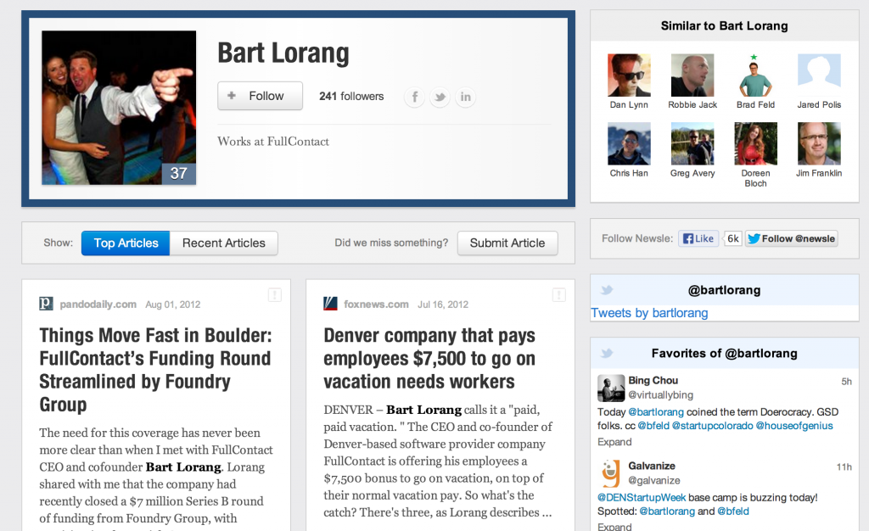Click the 241 followers count

351,97
